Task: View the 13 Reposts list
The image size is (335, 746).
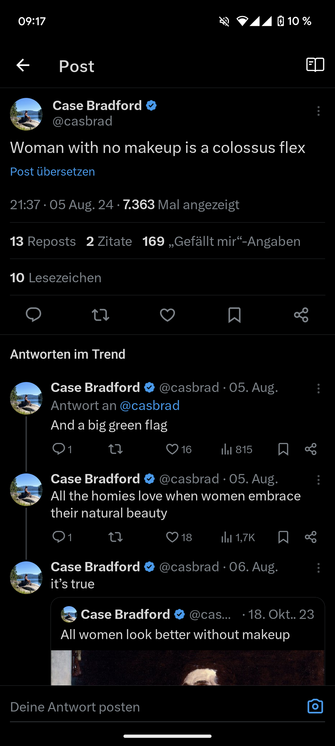Action: [x=43, y=242]
